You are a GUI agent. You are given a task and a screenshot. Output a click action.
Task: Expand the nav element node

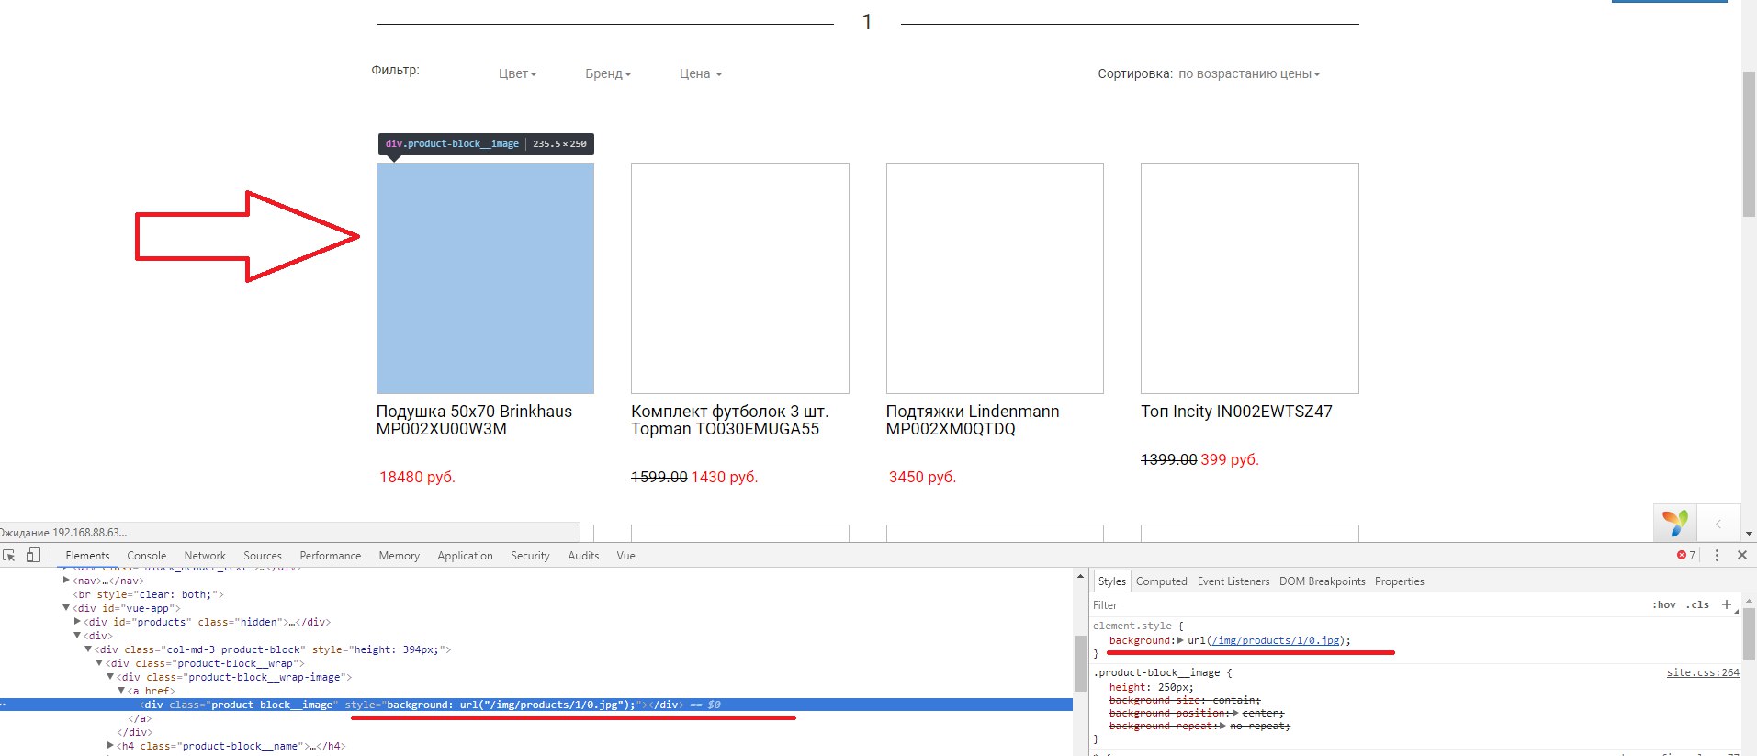[66, 581]
